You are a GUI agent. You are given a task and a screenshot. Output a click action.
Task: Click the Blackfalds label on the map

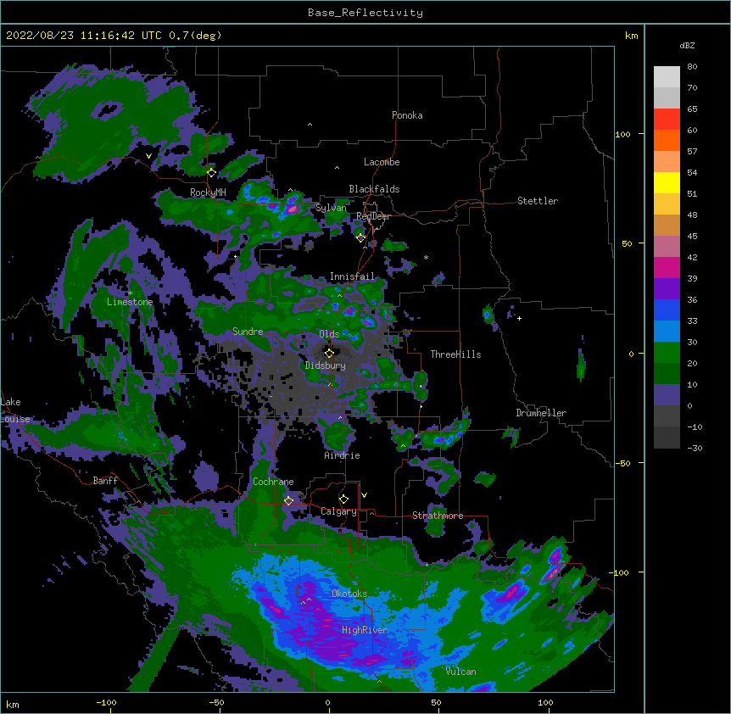[374, 189]
